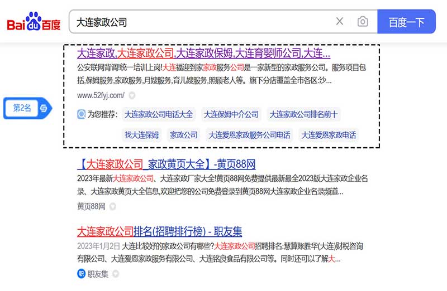Open camera image search

click(x=363, y=22)
